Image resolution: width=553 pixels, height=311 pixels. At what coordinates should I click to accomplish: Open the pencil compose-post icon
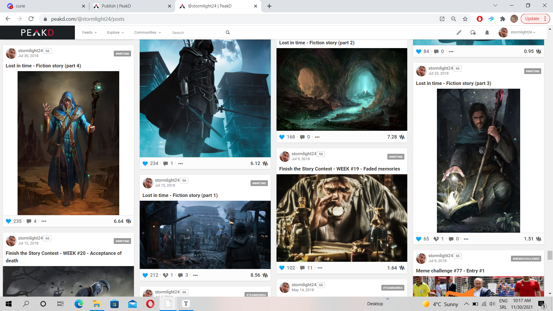[459, 33]
